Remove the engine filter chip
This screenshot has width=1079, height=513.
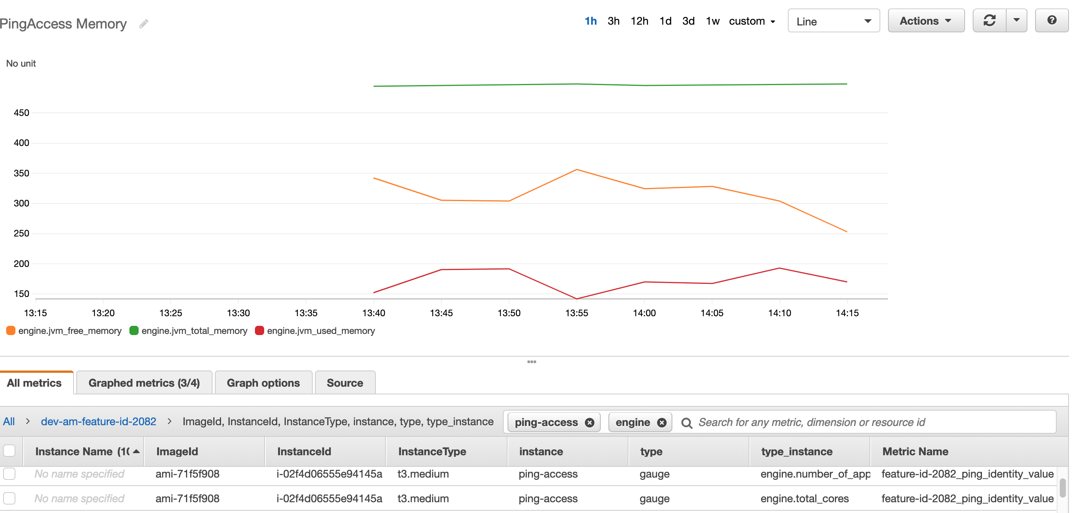click(x=662, y=422)
